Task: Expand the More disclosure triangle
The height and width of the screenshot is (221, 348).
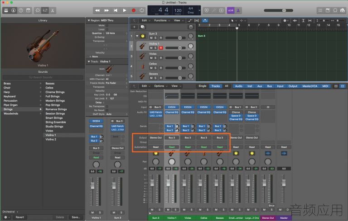Action: pos(90,56)
